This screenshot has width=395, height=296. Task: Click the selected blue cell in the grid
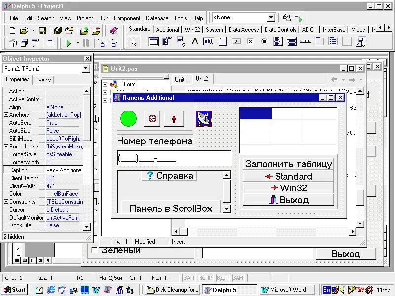[x=255, y=113]
